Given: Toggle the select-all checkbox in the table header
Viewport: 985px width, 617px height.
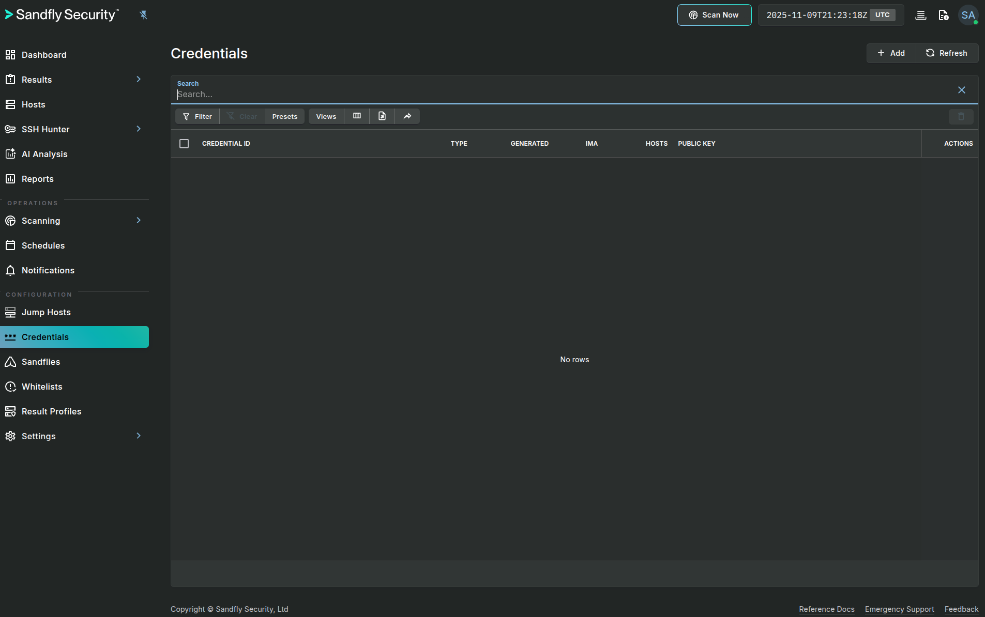Looking at the screenshot, I should pos(184,143).
